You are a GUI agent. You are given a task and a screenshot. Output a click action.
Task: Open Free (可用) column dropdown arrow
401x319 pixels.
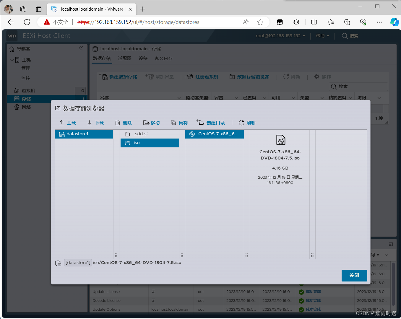(293, 98)
